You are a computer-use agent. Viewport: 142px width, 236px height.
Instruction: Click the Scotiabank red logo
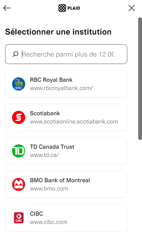point(19,117)
